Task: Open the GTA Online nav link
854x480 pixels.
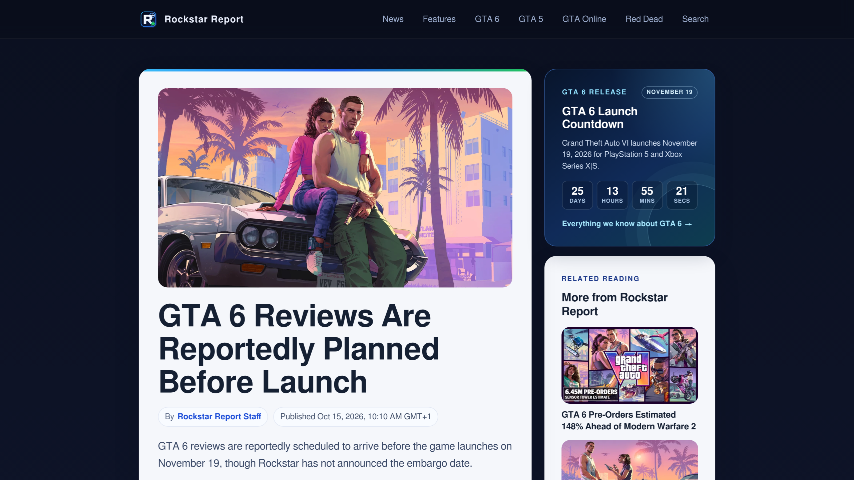Action: click(584, 19)
